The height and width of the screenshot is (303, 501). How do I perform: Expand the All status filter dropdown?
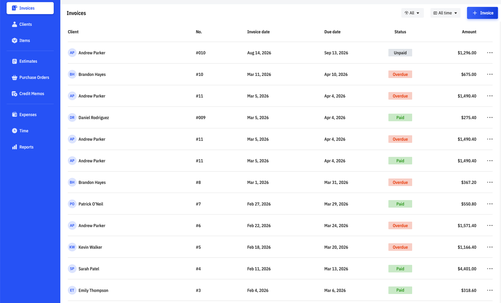coord(413,13)
